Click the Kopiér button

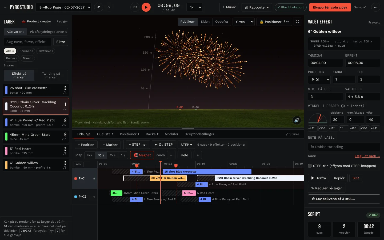(x=339, y=178)
